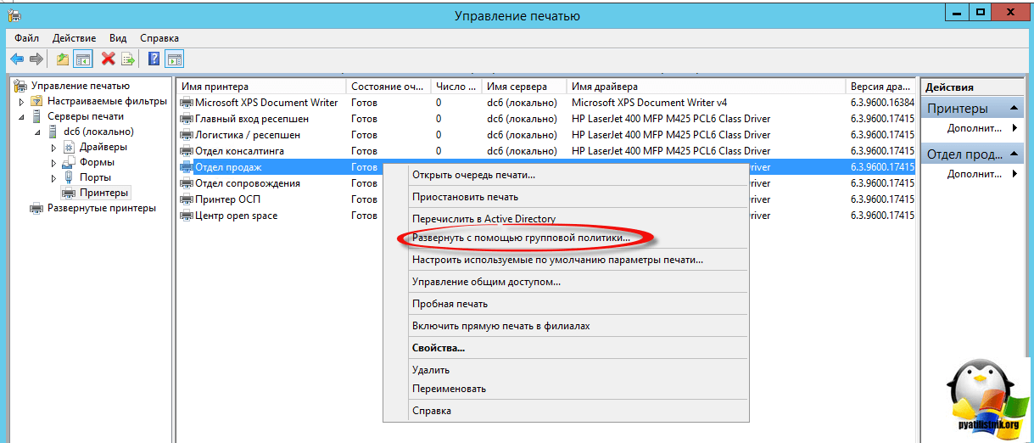Choose Свойства... from context menu
Screen dimensions: 1034x443
pos(567,348)
